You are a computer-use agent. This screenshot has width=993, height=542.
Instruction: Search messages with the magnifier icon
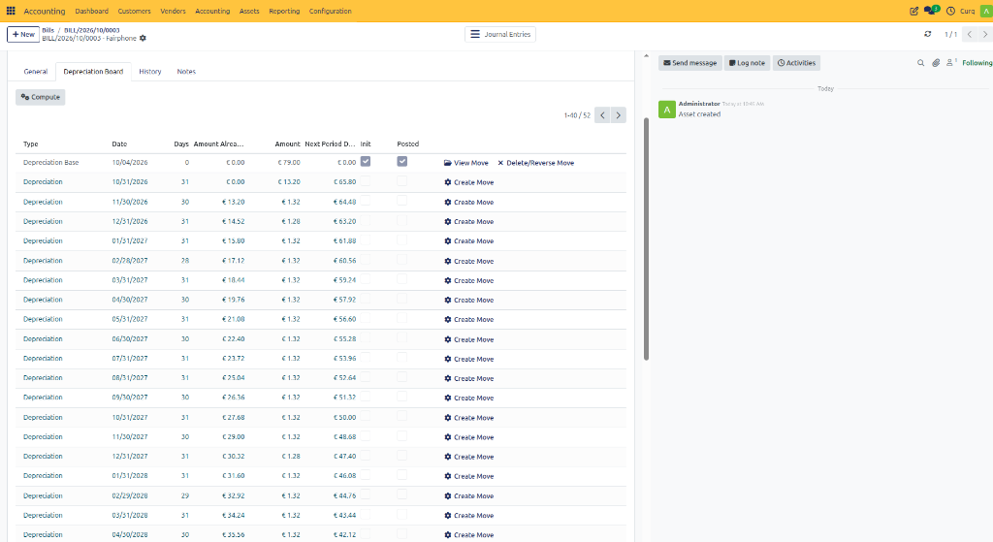coord(921,63)
